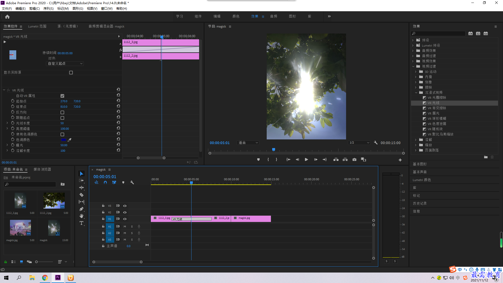Select the Type tool

(81, 223)
